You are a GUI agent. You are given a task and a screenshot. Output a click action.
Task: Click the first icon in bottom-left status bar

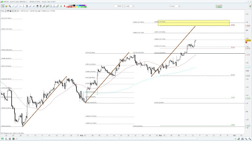(2, 139)
